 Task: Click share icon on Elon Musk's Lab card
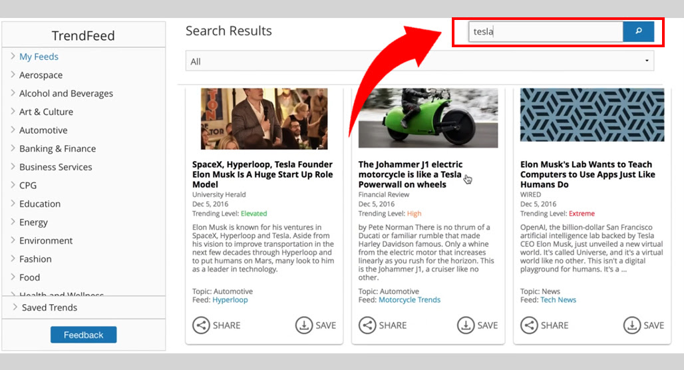pyautogui.click(x=529, y=325)
